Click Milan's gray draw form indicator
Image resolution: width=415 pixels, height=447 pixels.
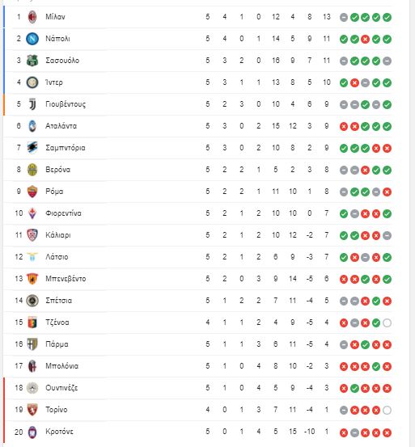point(344,18)
